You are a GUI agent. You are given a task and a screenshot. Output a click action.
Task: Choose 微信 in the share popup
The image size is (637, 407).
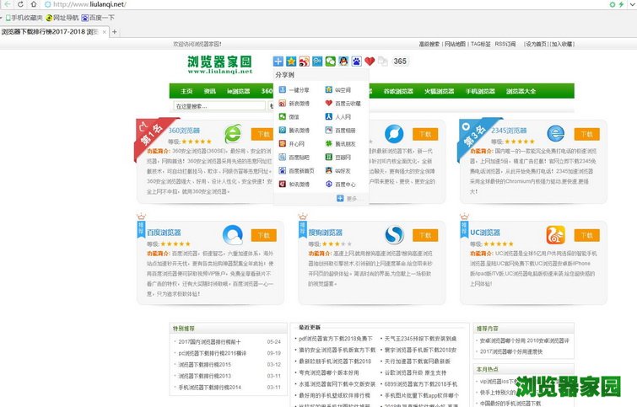[289, 117]
